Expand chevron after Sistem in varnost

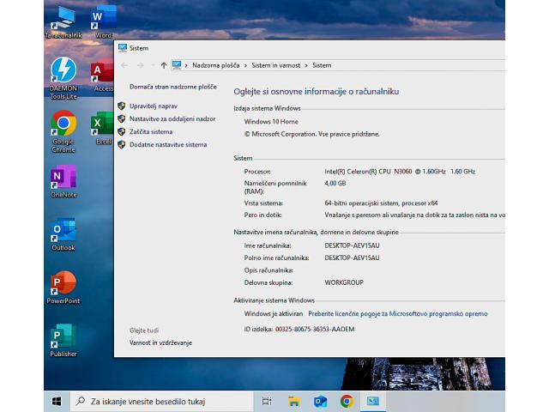(306, 65)
